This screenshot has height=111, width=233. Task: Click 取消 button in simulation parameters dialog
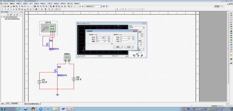pyautogui.click(x=129, y=47)
